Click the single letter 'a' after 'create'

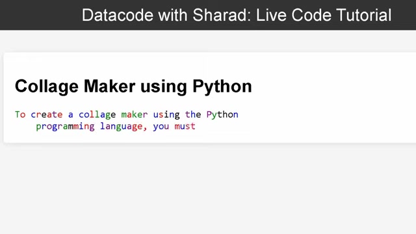[x=71, y=115]
